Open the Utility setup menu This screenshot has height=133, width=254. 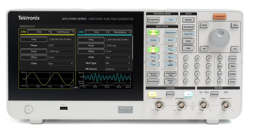click(x=188, y=41)
